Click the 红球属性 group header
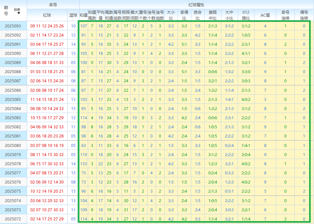Screen dimensions: 314x224 (x=196, y=5)
